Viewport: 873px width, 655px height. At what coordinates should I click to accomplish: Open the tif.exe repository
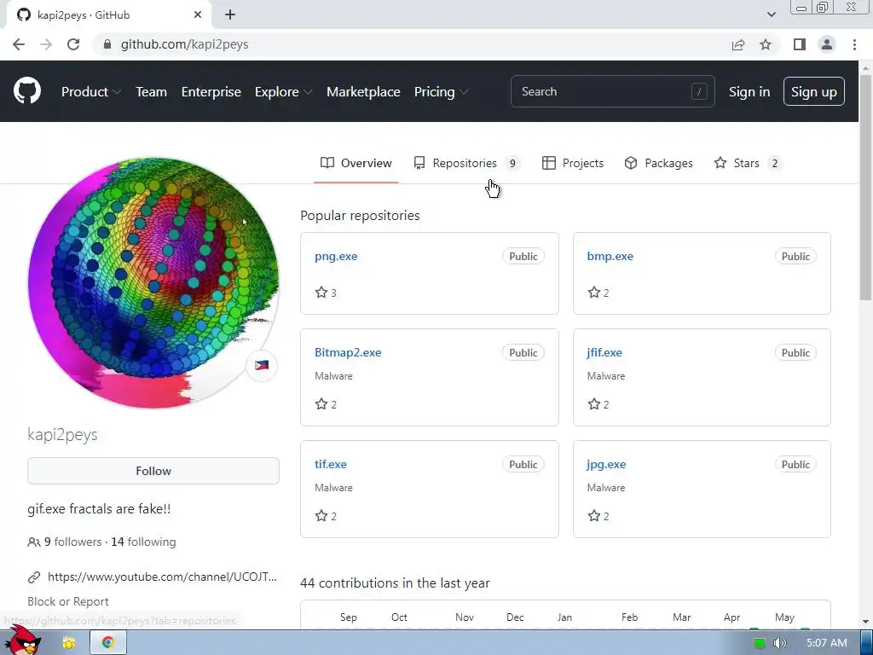coord(330,464)
